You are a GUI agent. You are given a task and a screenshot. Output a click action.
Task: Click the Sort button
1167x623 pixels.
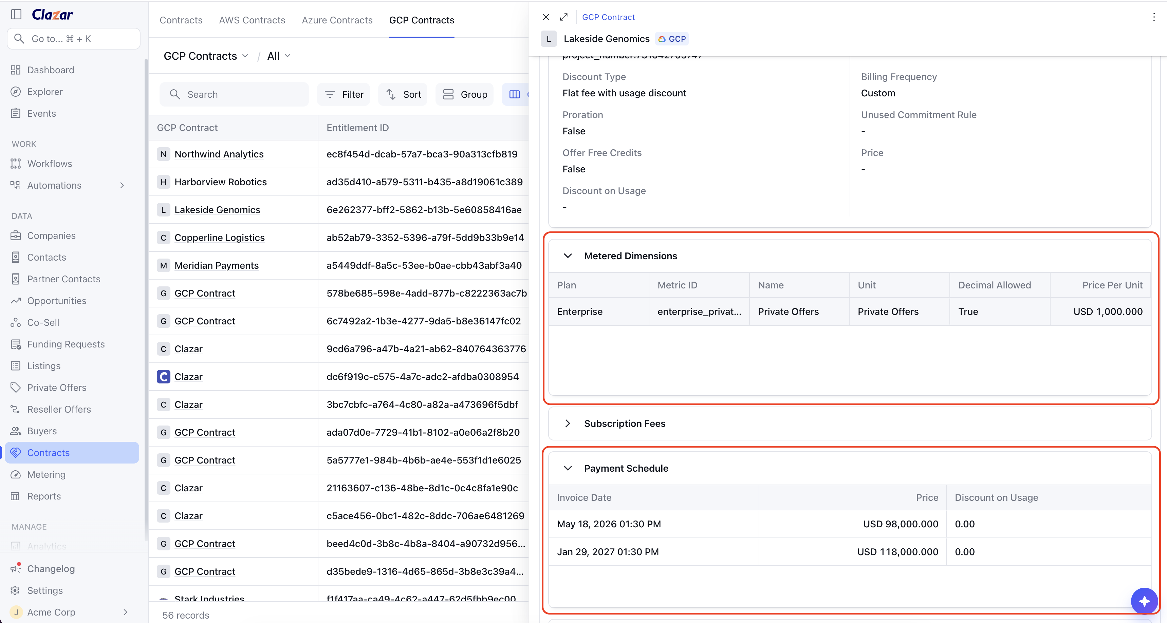403,94
